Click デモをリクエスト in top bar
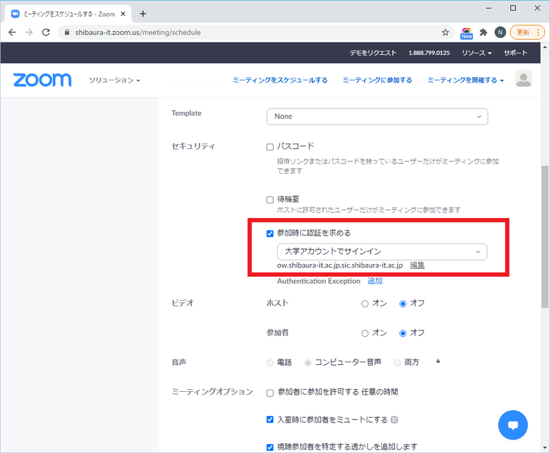The height and width of the screenshot is (453, 550). click(x=373, y=53)
